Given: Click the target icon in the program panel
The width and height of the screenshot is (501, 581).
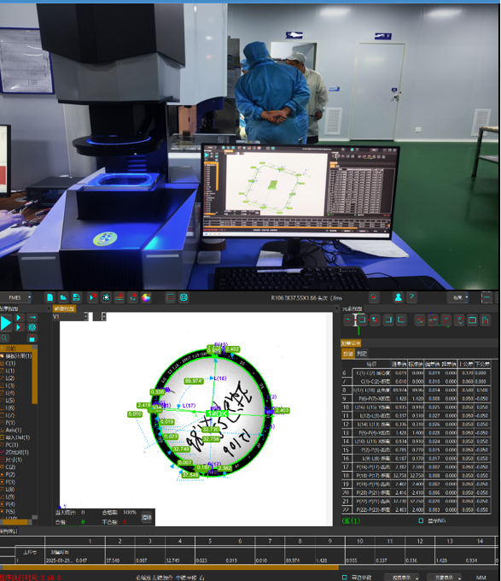Looking at the screenshot, I should coord(32,327).
